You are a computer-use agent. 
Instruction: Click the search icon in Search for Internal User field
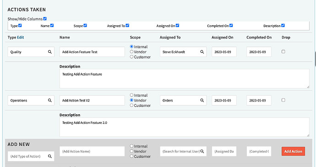tap(202, 151)
